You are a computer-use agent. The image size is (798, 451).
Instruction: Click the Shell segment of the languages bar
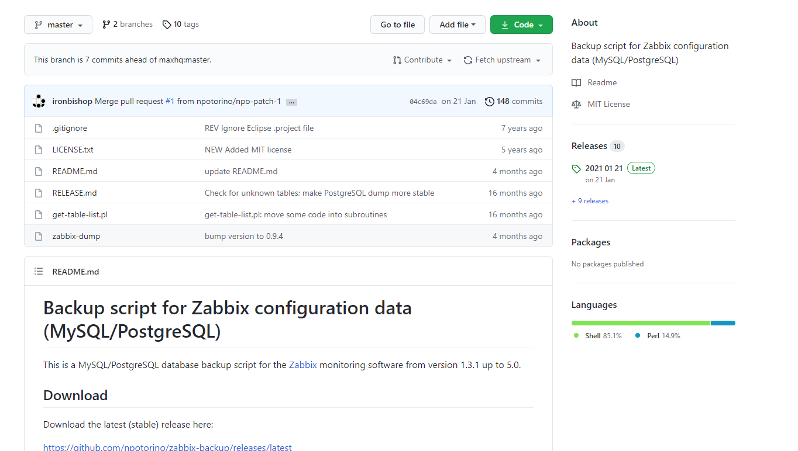coord(640,322)
